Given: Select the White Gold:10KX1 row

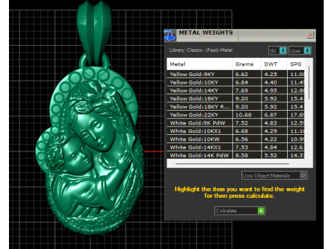Looking at the screenshot, I should click(x=235, y=131).
